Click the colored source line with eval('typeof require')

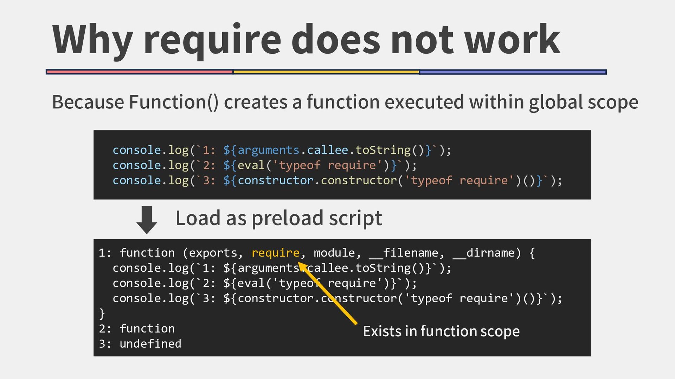(x=265, y=165)
